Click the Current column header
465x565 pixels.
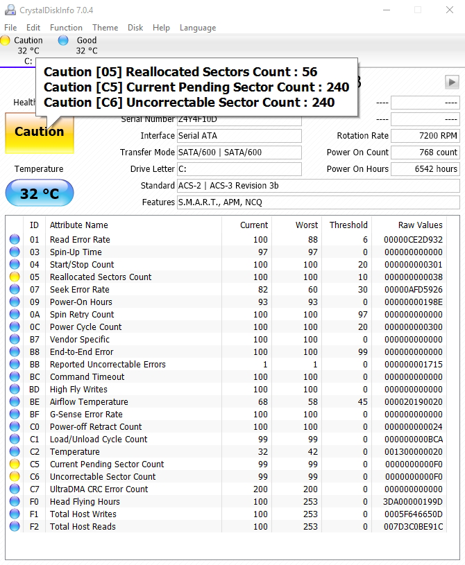(x=254, y=225)
